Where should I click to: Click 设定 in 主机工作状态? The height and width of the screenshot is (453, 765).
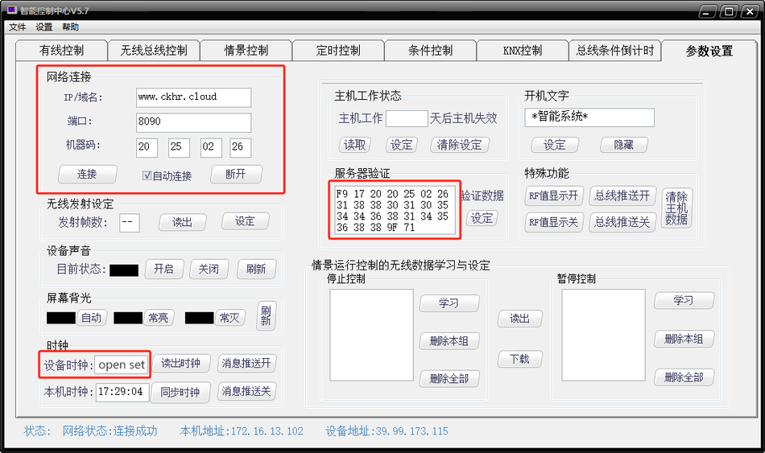pyautogui.click(x=402, y=145)
